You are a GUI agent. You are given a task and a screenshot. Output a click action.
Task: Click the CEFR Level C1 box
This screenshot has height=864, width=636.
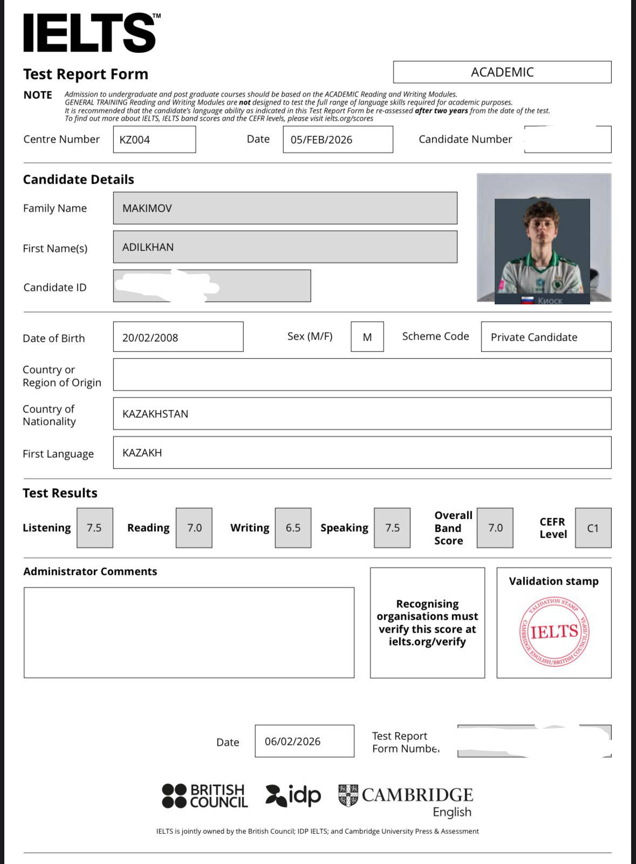pos(593,528)
